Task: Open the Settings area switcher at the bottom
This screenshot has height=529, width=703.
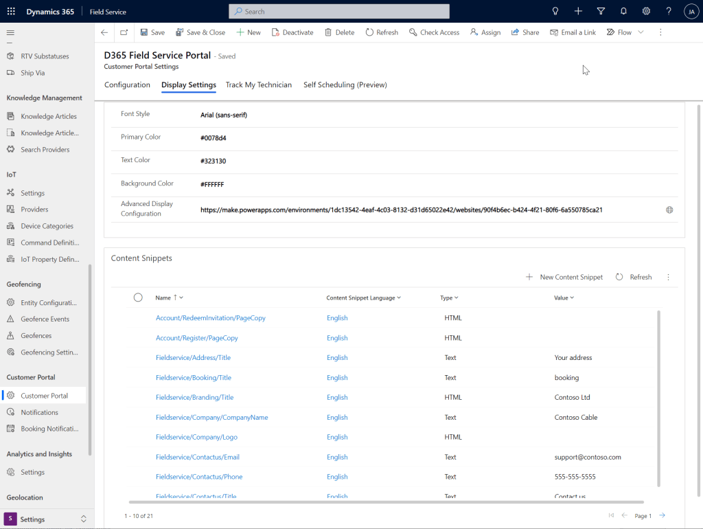Action: click(x=46, y=519)
